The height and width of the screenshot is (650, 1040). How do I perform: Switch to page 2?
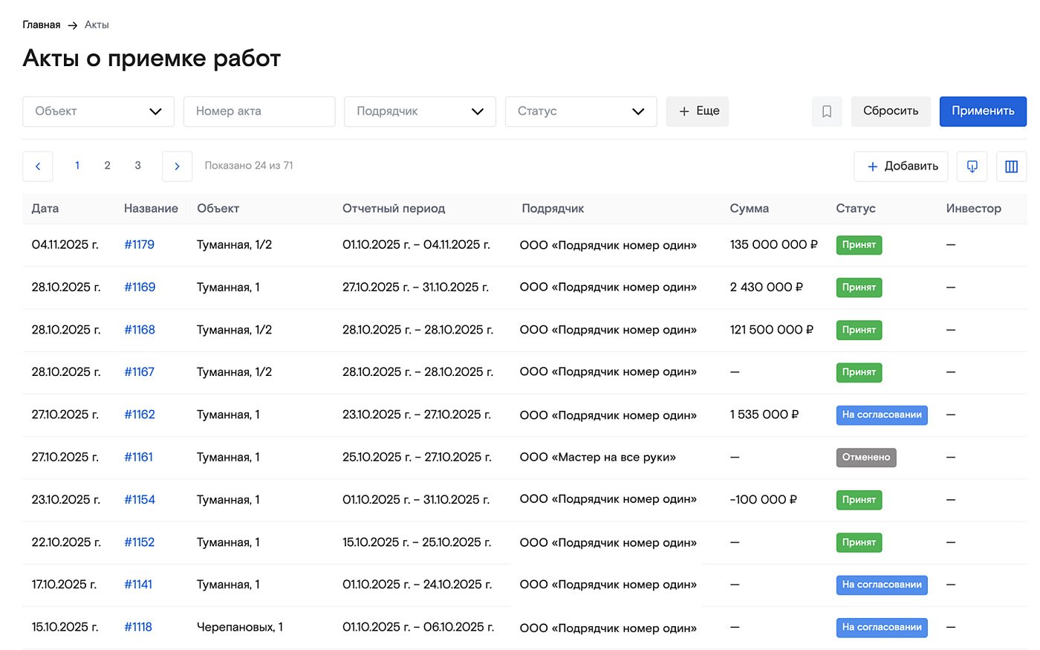107,166
